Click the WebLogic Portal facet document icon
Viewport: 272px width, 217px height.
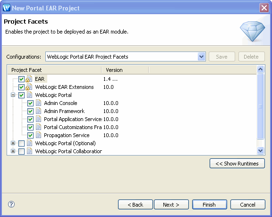click(29, 95)
